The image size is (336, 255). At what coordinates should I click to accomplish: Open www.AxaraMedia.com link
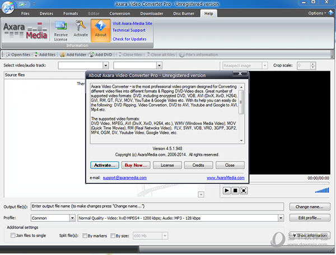point(226,178)
